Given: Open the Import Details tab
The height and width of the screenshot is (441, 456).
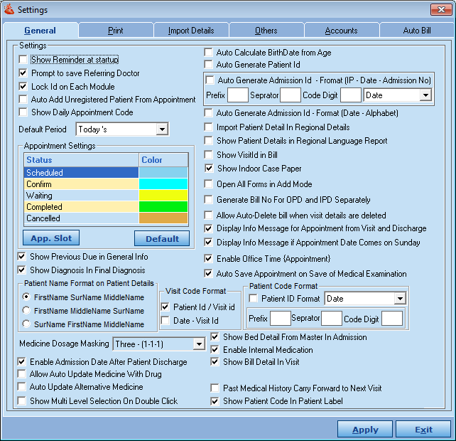Looking at the screenshot, I should pos(190,31).
